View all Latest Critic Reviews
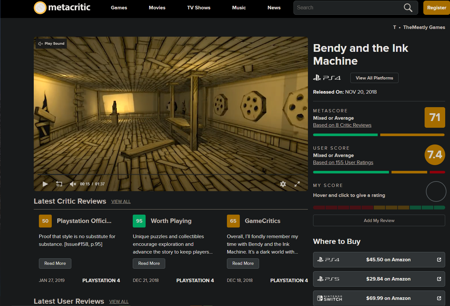Screen dimensions: 450x306 point(121,201)
